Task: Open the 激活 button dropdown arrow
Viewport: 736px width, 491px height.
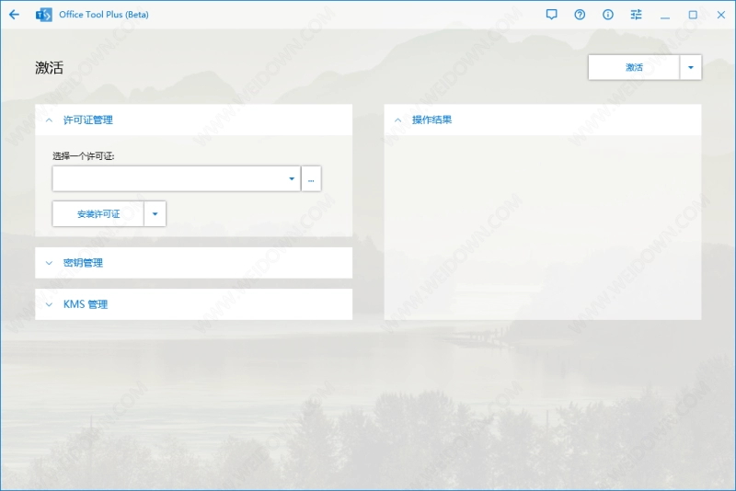Action: click(691, 67)
